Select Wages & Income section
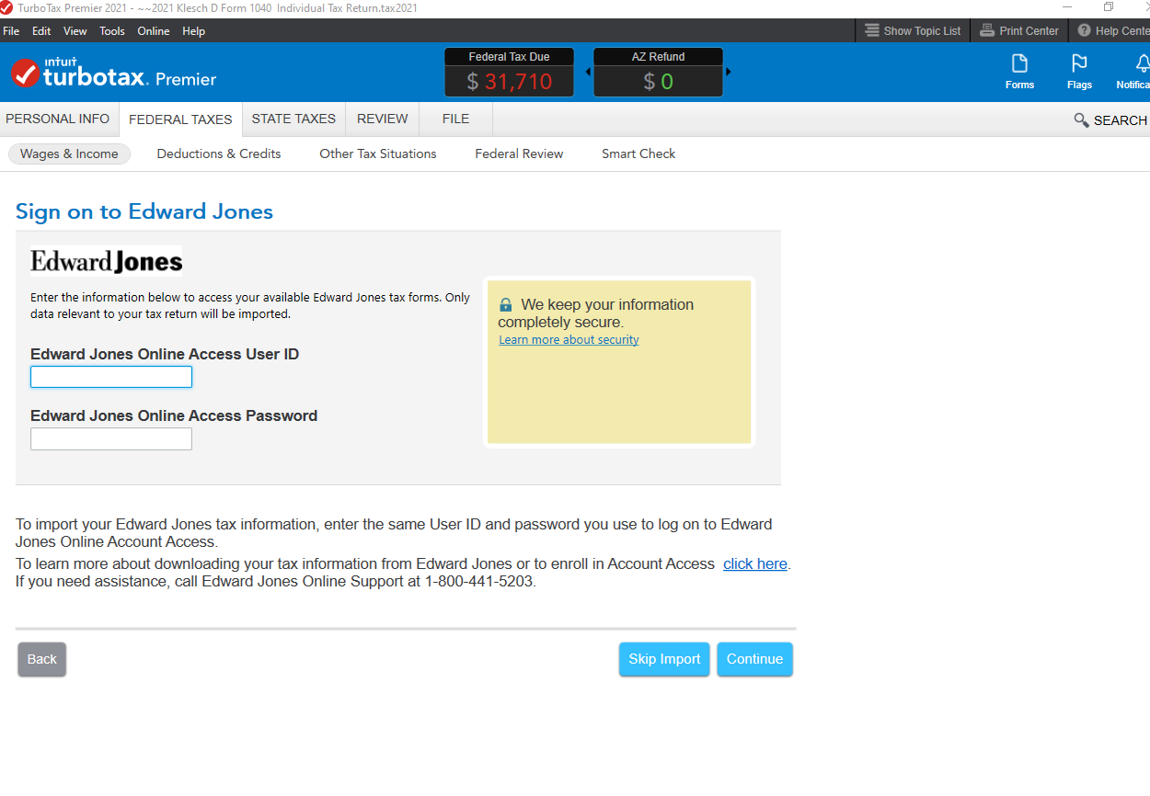Viewport: 1150px width, 796px height. click(x=69, y=154)
